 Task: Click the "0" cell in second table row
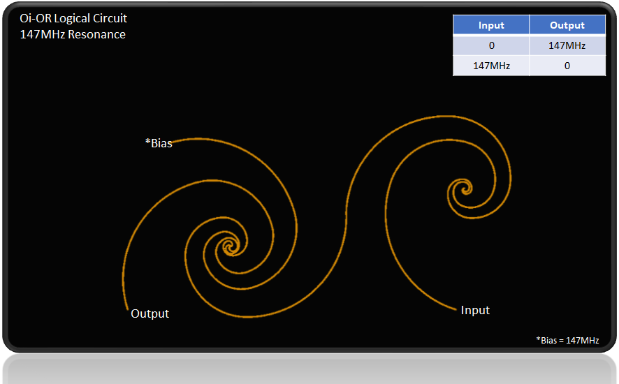pos(567,66)
